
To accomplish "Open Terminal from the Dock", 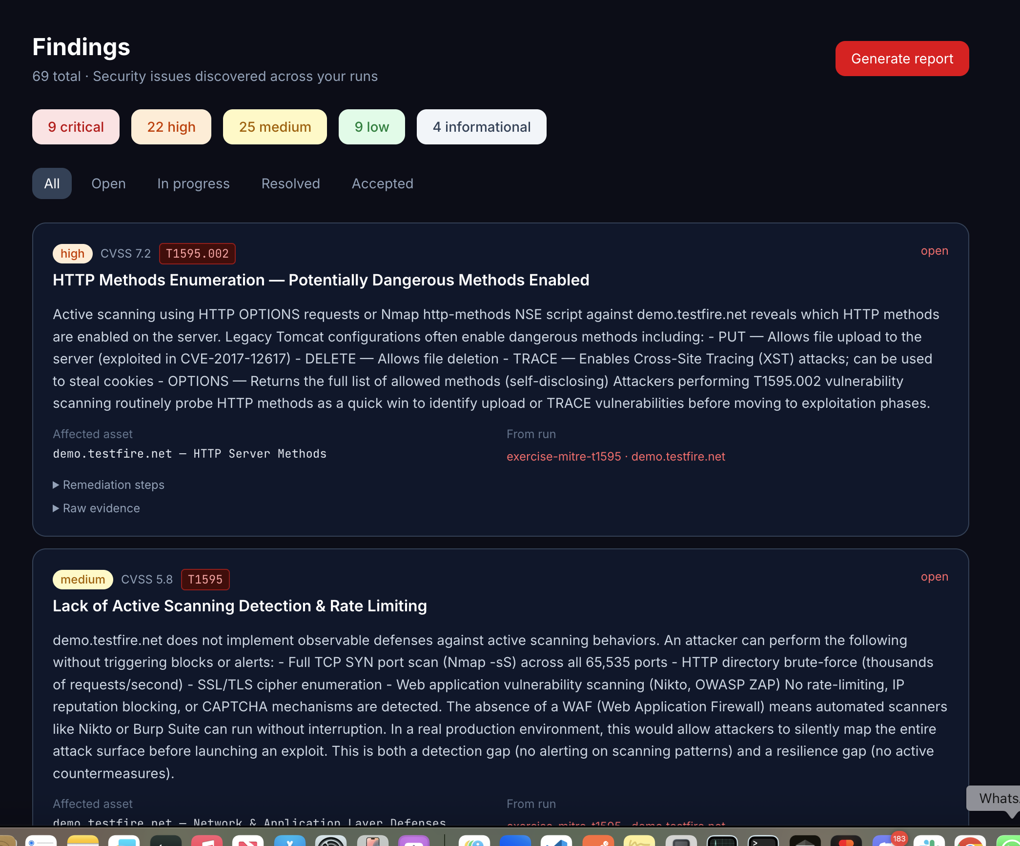I will click(x=763, y=840).
